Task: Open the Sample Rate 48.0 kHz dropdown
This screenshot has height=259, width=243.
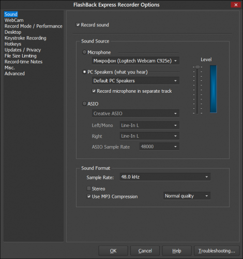Action: (x=165, y=177)
